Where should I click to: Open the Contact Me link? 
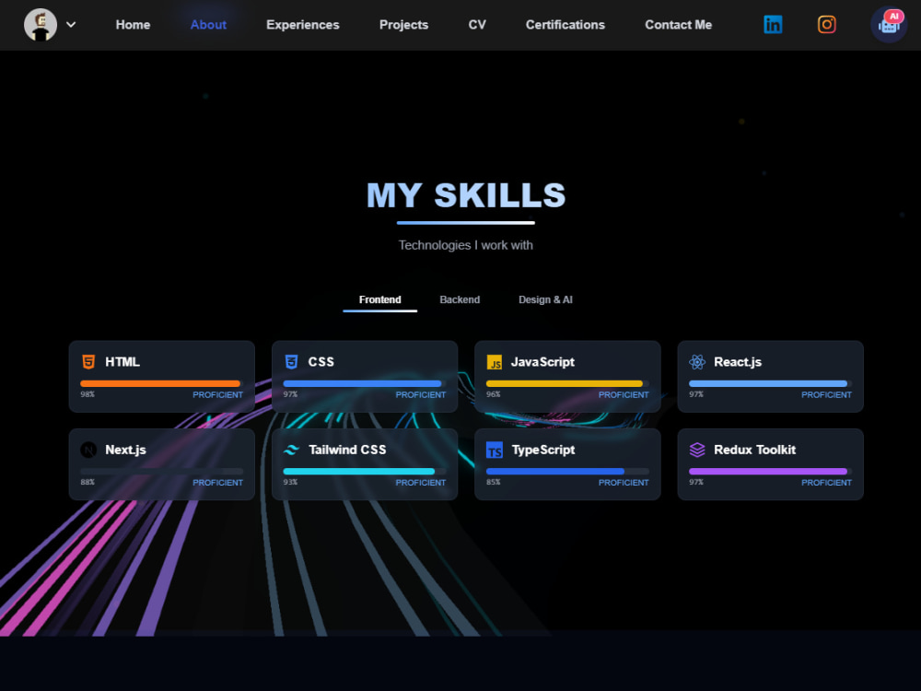coord(679,25)
